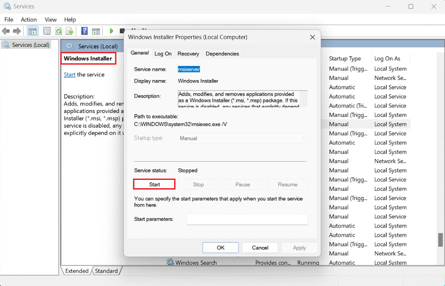Switch to the Dependencies tab
The width and height of the screenshot is (445, 286).
click(222, 54)
